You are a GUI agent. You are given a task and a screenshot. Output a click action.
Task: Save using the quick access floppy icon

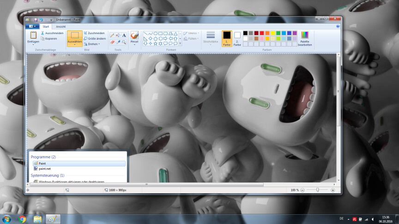point(36,19)
